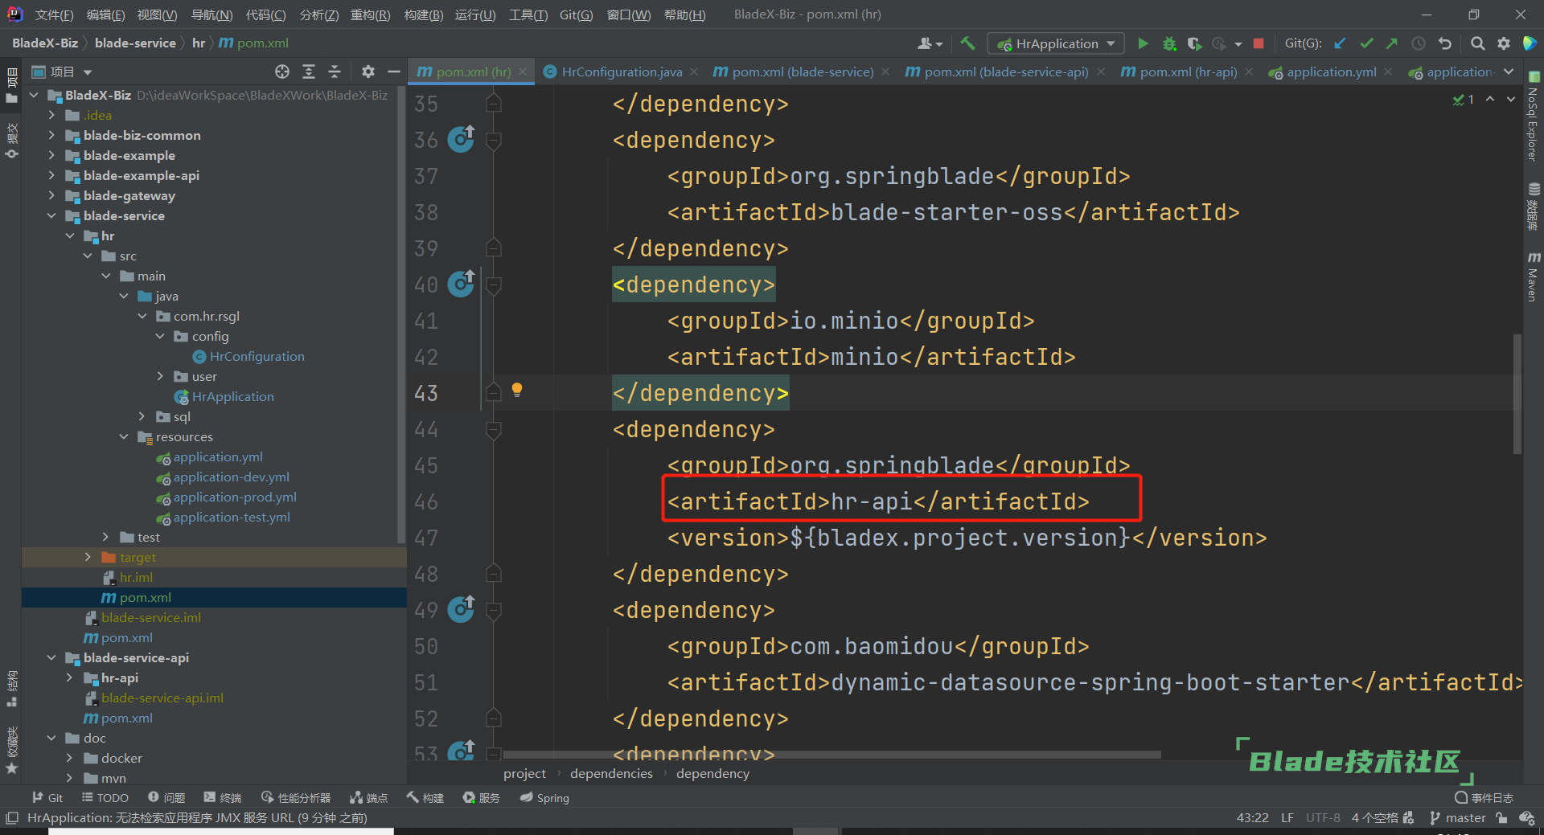Image resolution: width=1544 pixels, height=835 pixels.
Task: Show hidden editor tabs dropdown
Action: pyautogui.click(x=1509, y=72)
